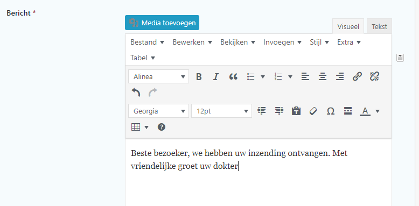The height and width of the screenshot is (206, 419).
Task: Open the Georgia font family dropdown
Action: [x=158, y=111]
